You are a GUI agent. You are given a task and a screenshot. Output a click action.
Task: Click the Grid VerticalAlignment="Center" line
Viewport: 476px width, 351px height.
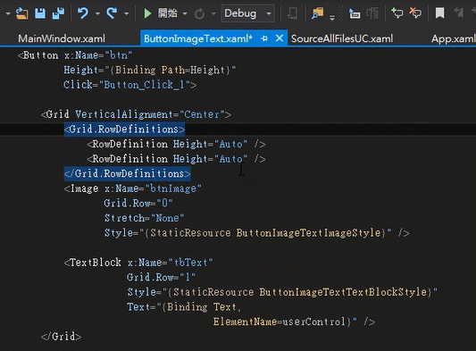136,114
